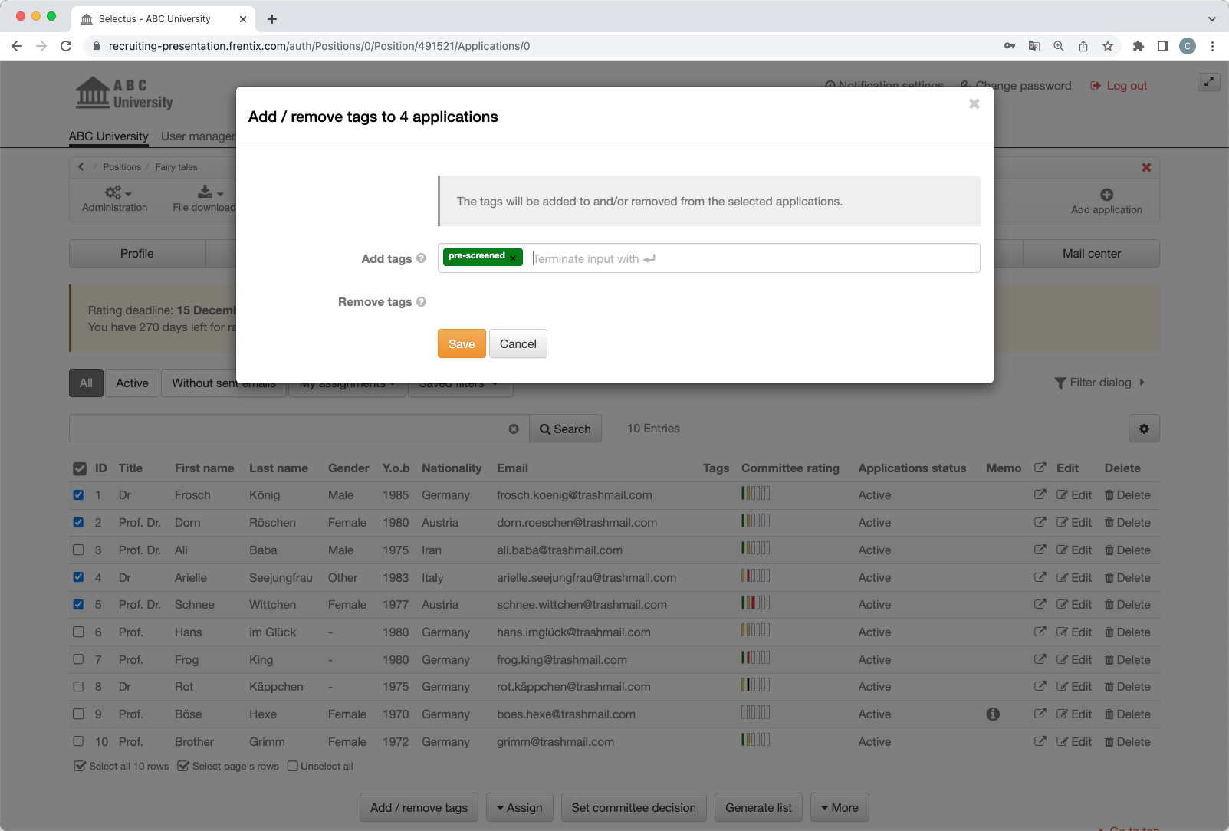The height and width of the screenshot is (831, 1229).
Task: Open browser tab list chevron
Action: 1212,19
